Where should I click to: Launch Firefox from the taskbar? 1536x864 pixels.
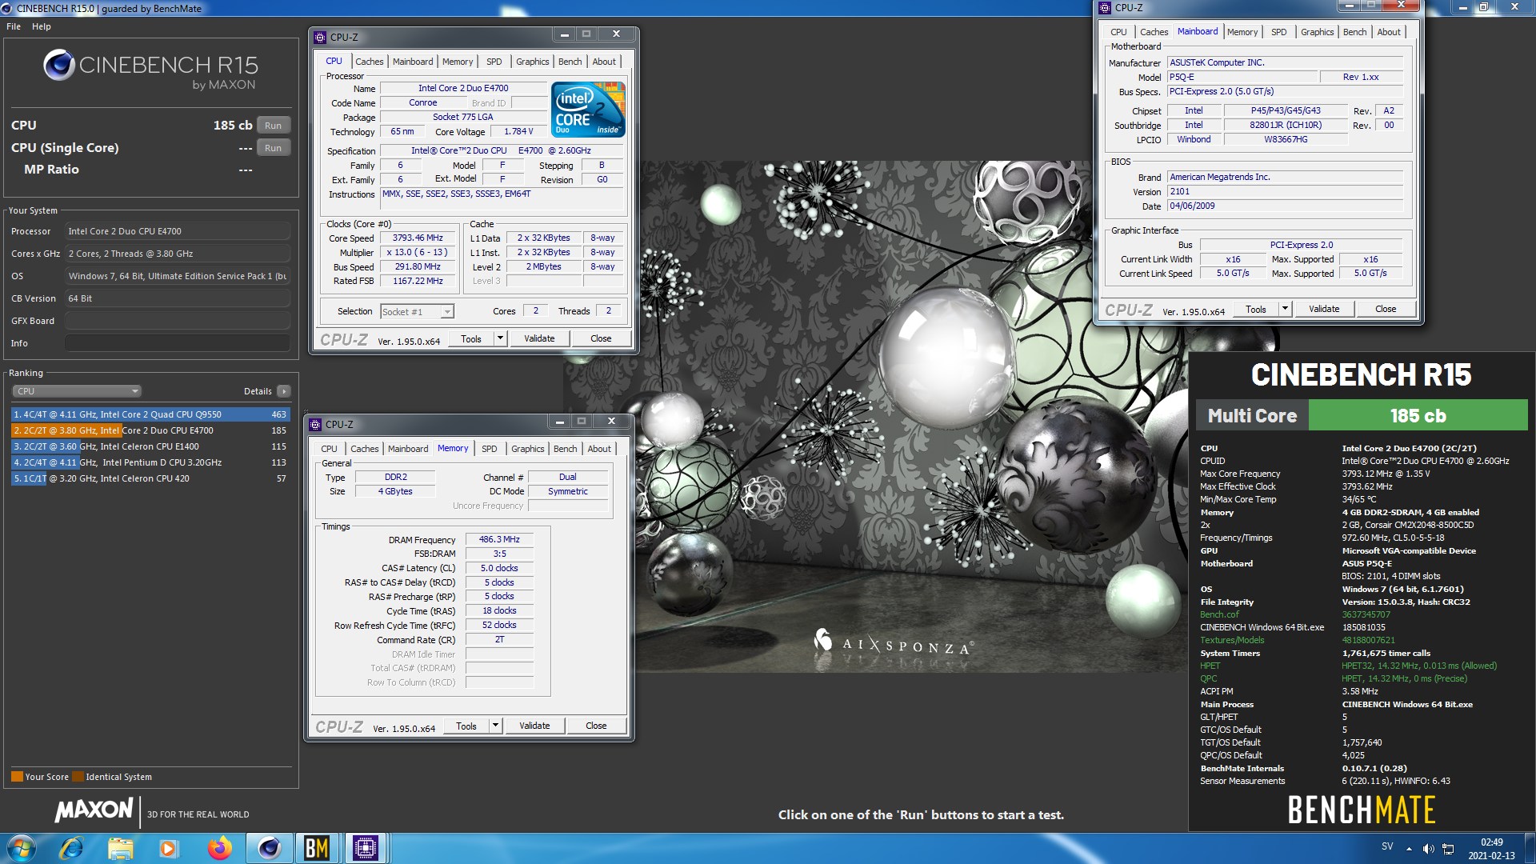pyautogui.click(x=218, y=848)
